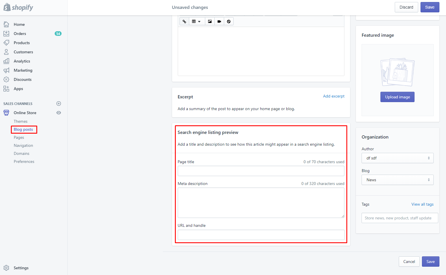Image resolution: width=446 pixels, height=275 pixels.
Task: Click the Discounts percent badge icon
Action: [x=6, y=79]
